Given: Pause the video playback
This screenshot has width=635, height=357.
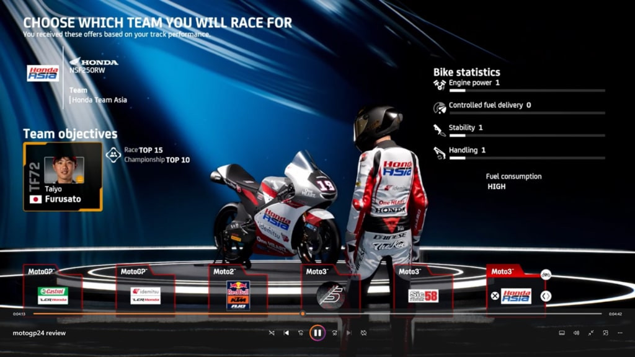Looking at the screenshot, I should pyautogui.click(x=317, y=333).
